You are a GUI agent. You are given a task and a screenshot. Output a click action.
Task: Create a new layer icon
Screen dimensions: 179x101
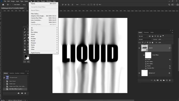click(167, 81)
